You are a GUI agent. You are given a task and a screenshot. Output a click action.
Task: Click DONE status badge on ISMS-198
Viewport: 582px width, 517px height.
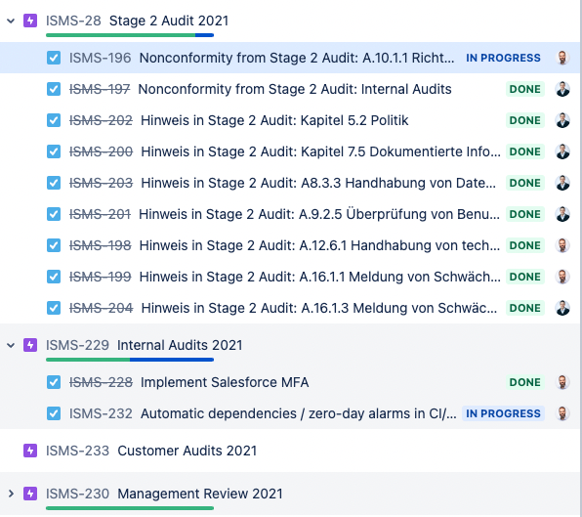tap(524, 245)
